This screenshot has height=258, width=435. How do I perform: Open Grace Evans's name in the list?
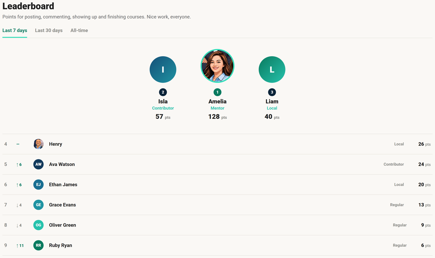(x=62, y=205)
